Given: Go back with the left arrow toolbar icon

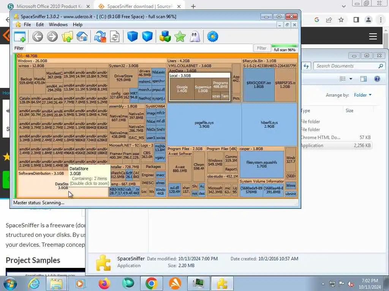Looking at the screenshot, I should click(38, 37).
